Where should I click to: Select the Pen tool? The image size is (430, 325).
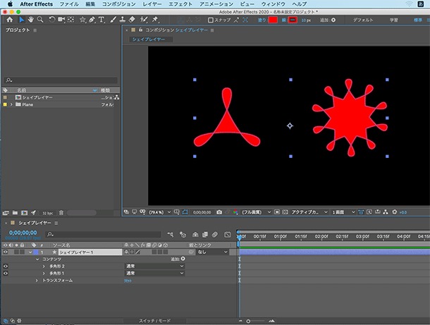point(92,20)
